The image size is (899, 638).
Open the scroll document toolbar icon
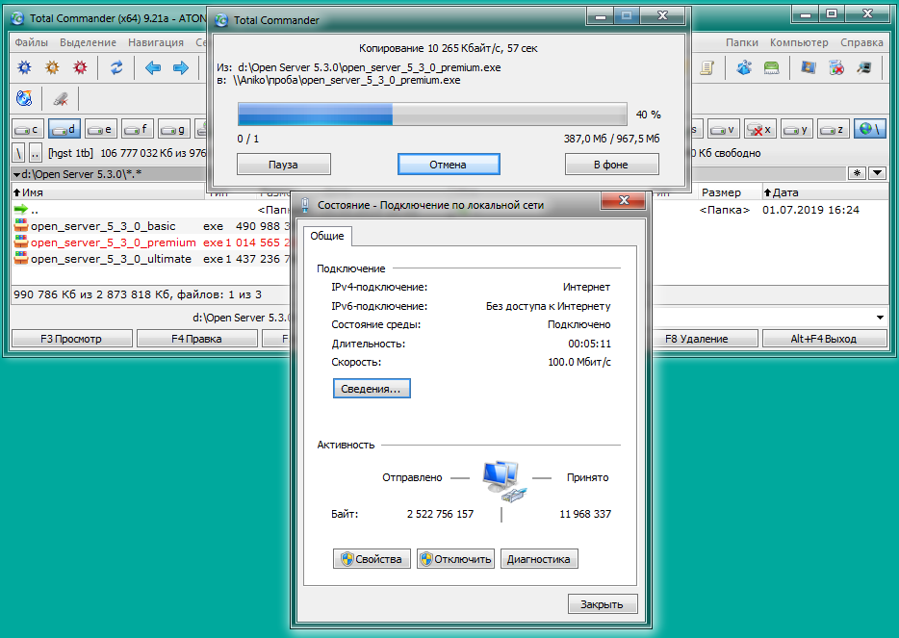tap(706, 67)
